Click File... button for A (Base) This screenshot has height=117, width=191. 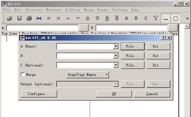click(x=133, y=46)
